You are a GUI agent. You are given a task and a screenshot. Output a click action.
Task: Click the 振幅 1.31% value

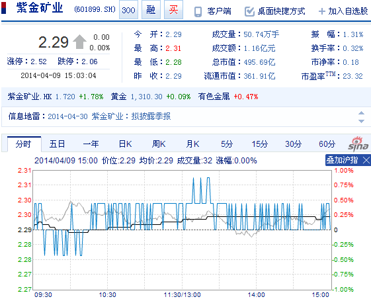coord(352,34)
